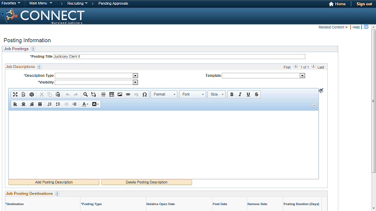The width and height of the screenshot is (376, 211).
Task: Click the Insert Link icon
Action: click(x=128, y=94)
